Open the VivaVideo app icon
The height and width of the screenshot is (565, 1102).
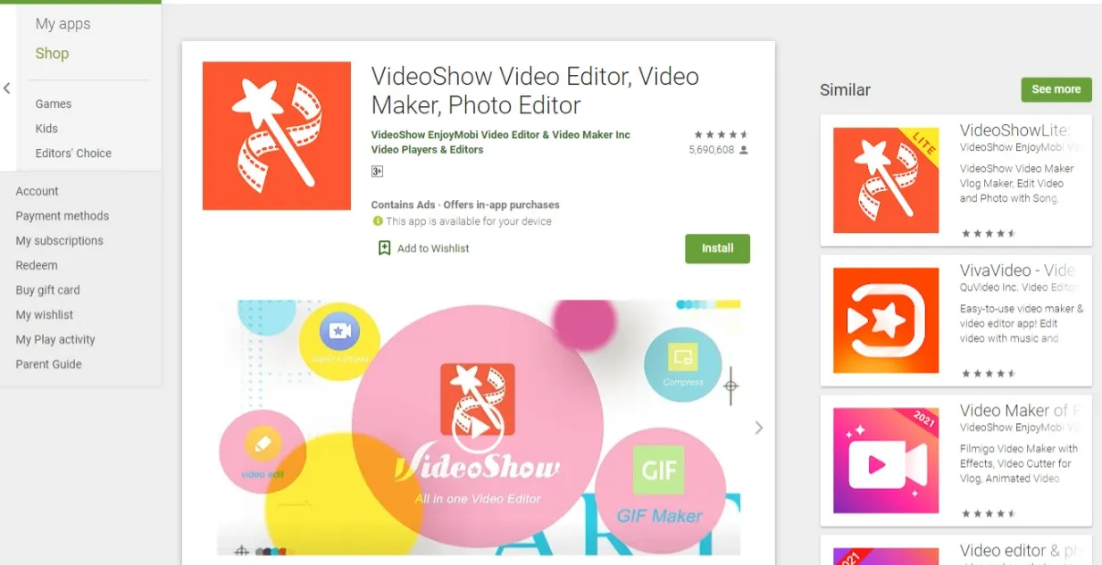coord(885,320)
